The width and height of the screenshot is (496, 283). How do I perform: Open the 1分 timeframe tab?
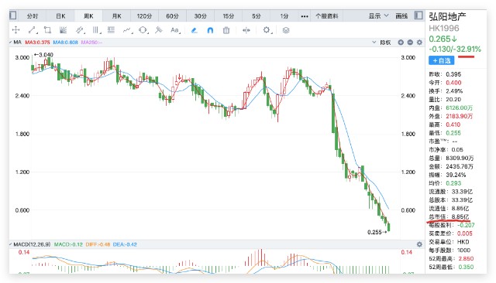pyautogui.click(x=284, y=15)
